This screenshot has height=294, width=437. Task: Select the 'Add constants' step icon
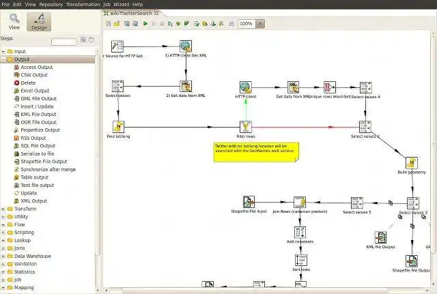coord(300,232)
